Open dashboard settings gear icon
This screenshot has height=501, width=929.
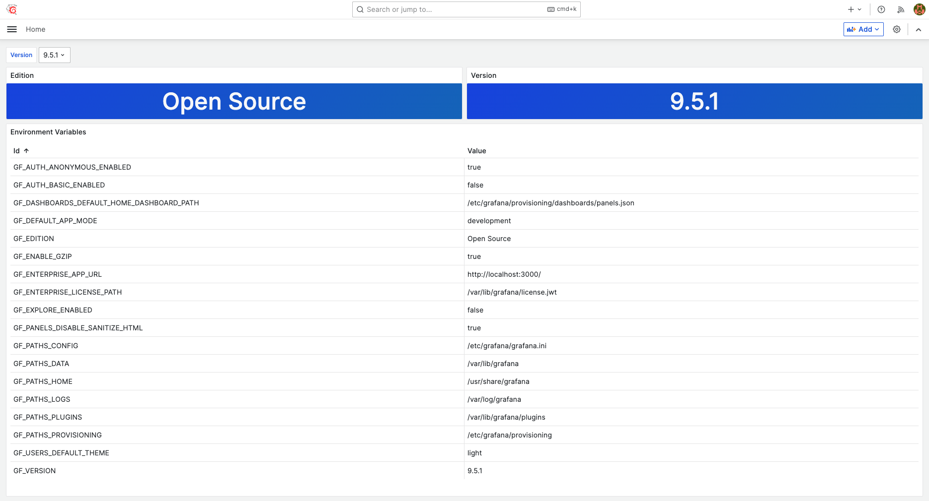pos(897,29)
